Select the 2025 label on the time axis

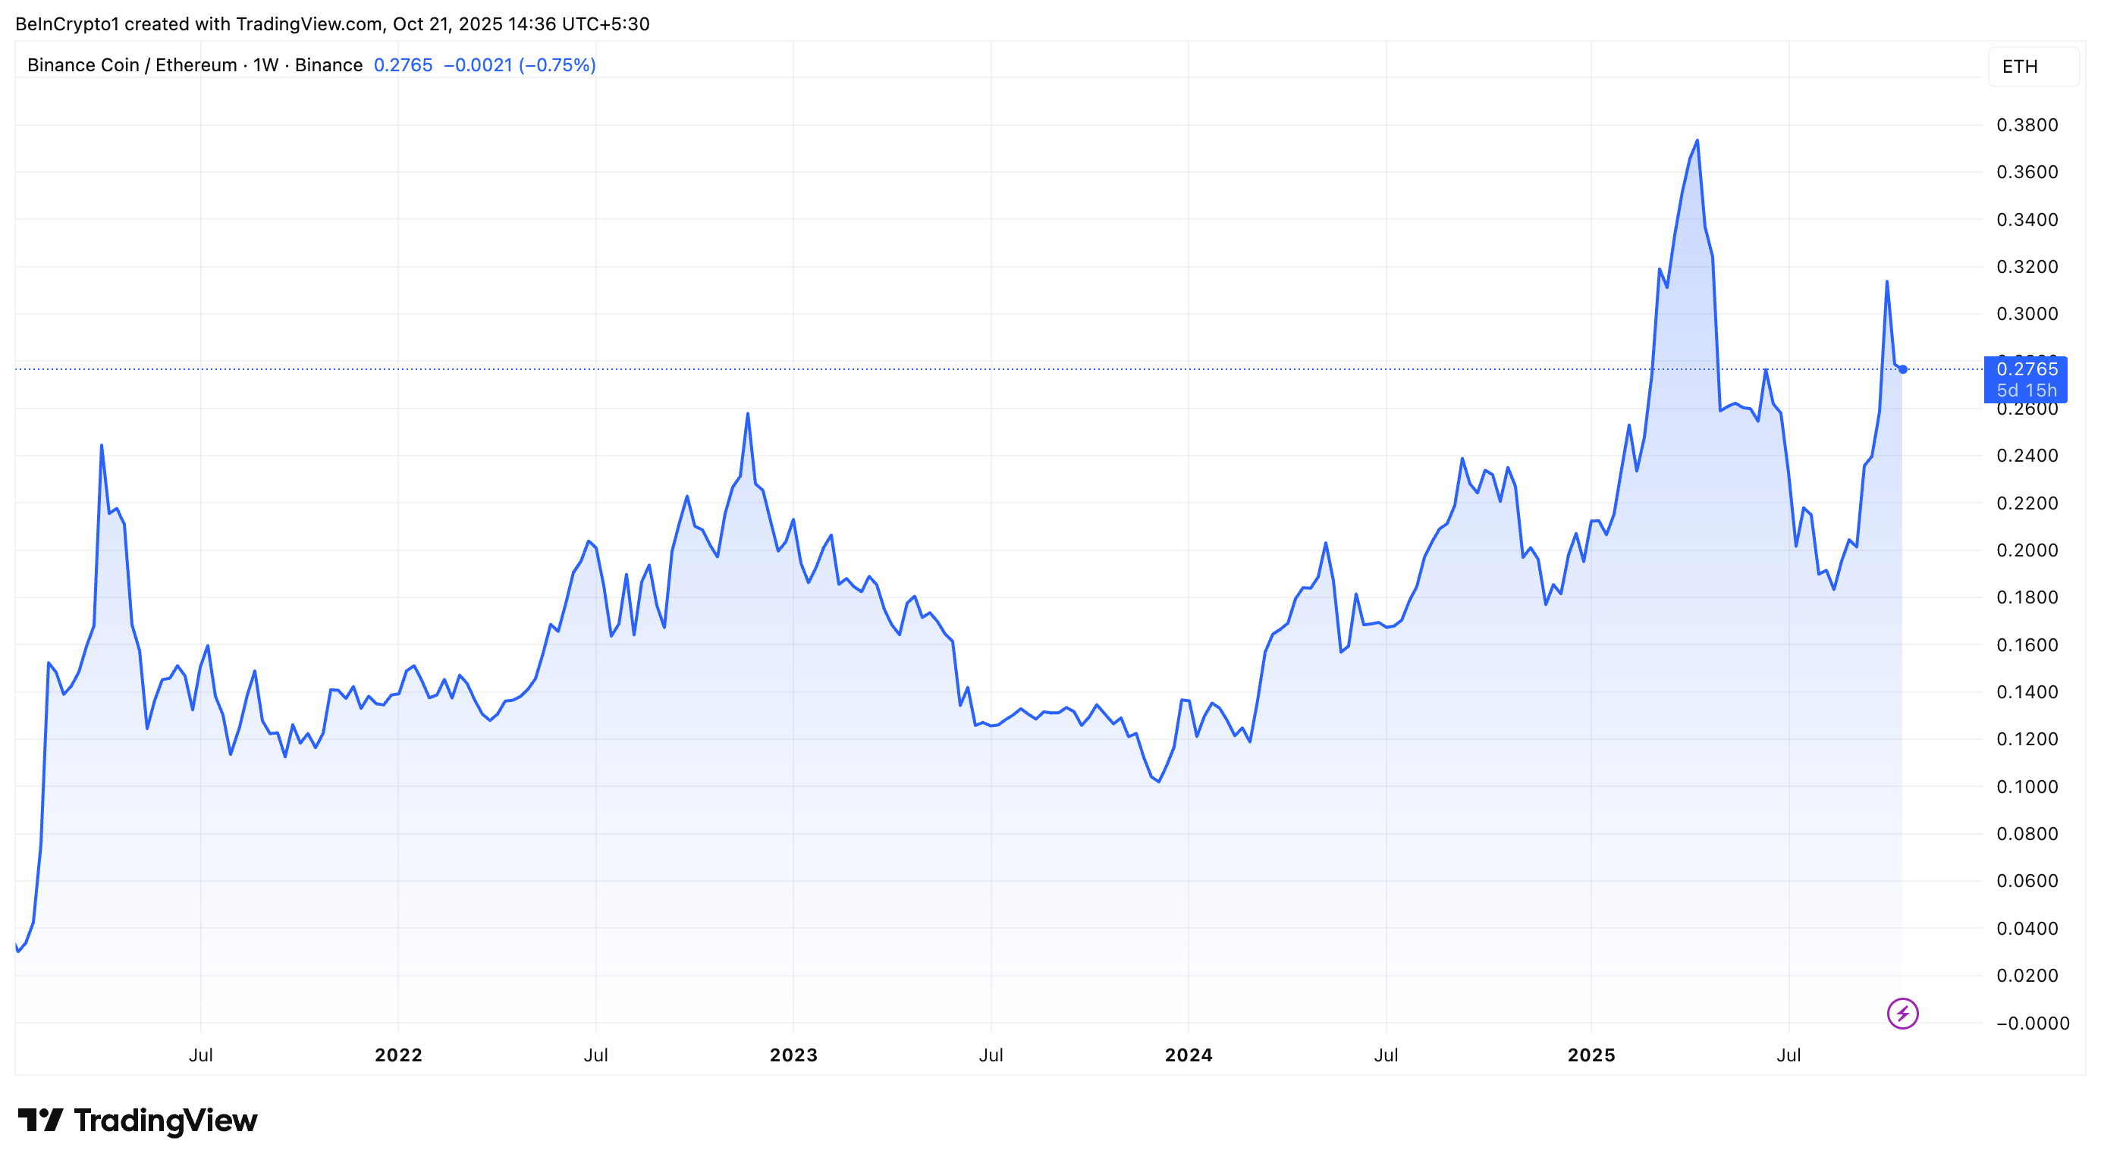pyautogui.click(x=1592, y=1055)
